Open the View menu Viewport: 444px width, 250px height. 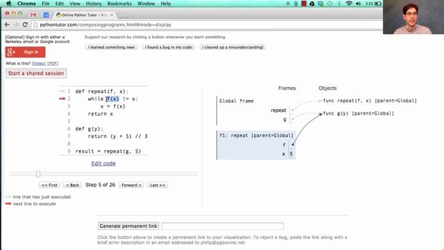pyautogui.click(x=75, y=3)
